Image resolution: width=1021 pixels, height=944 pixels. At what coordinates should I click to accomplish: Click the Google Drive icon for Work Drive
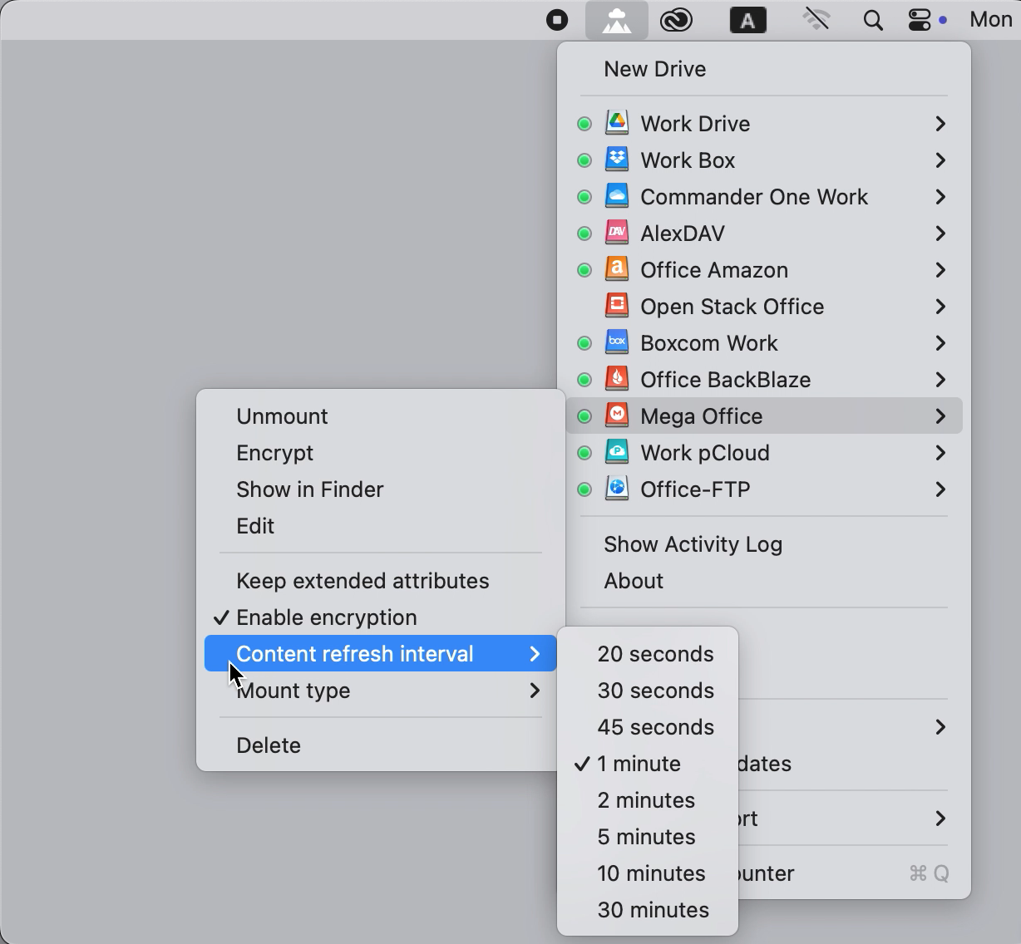coord(617,123)
